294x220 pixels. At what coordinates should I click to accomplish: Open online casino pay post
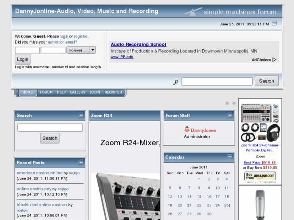point(34,189)
